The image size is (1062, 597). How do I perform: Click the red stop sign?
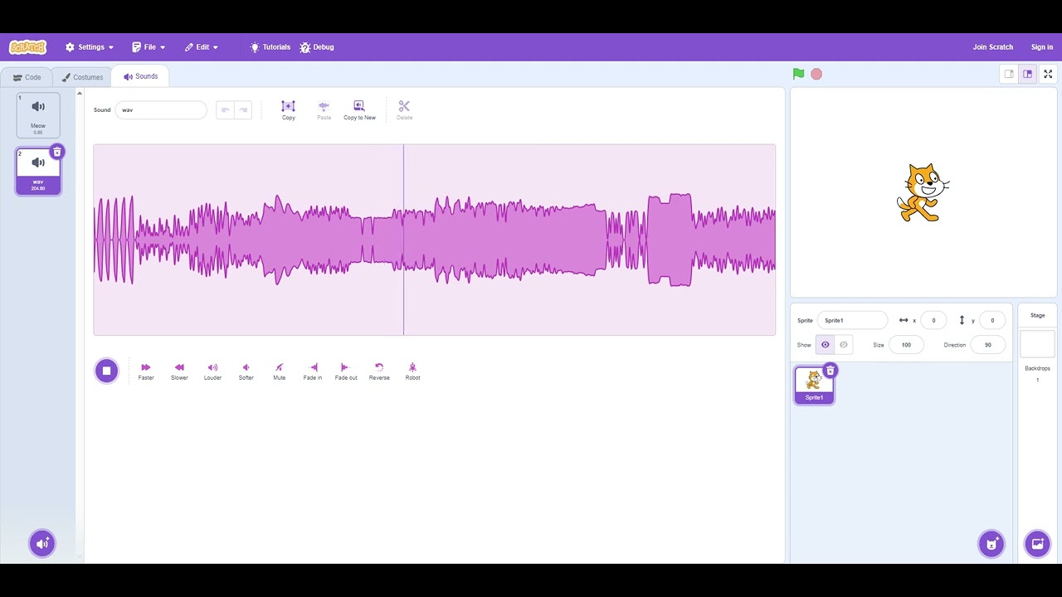point(816,74)
